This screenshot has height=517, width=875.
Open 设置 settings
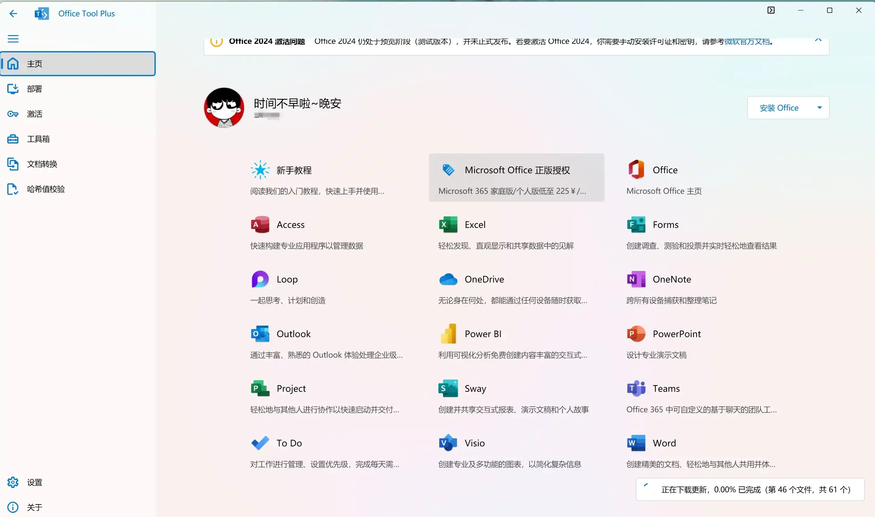click(78, 483)
